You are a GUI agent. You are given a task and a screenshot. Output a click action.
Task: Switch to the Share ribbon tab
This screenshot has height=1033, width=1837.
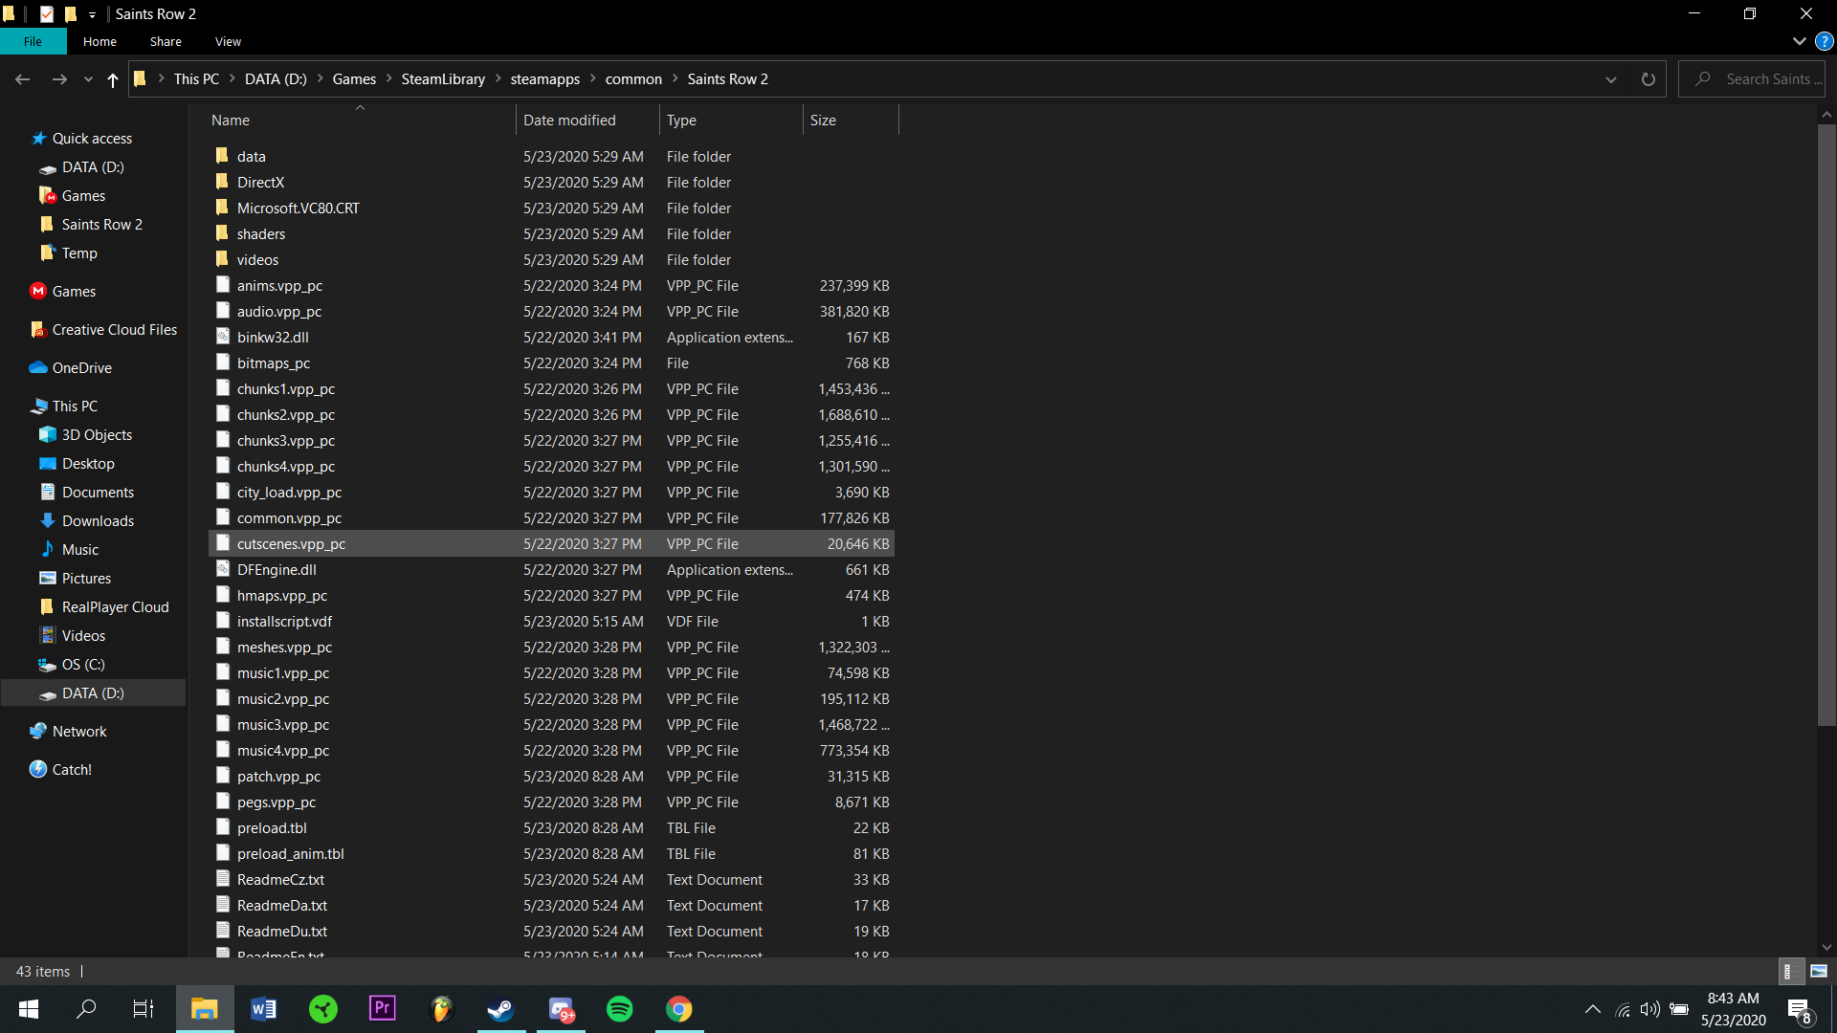coord(166,41)
